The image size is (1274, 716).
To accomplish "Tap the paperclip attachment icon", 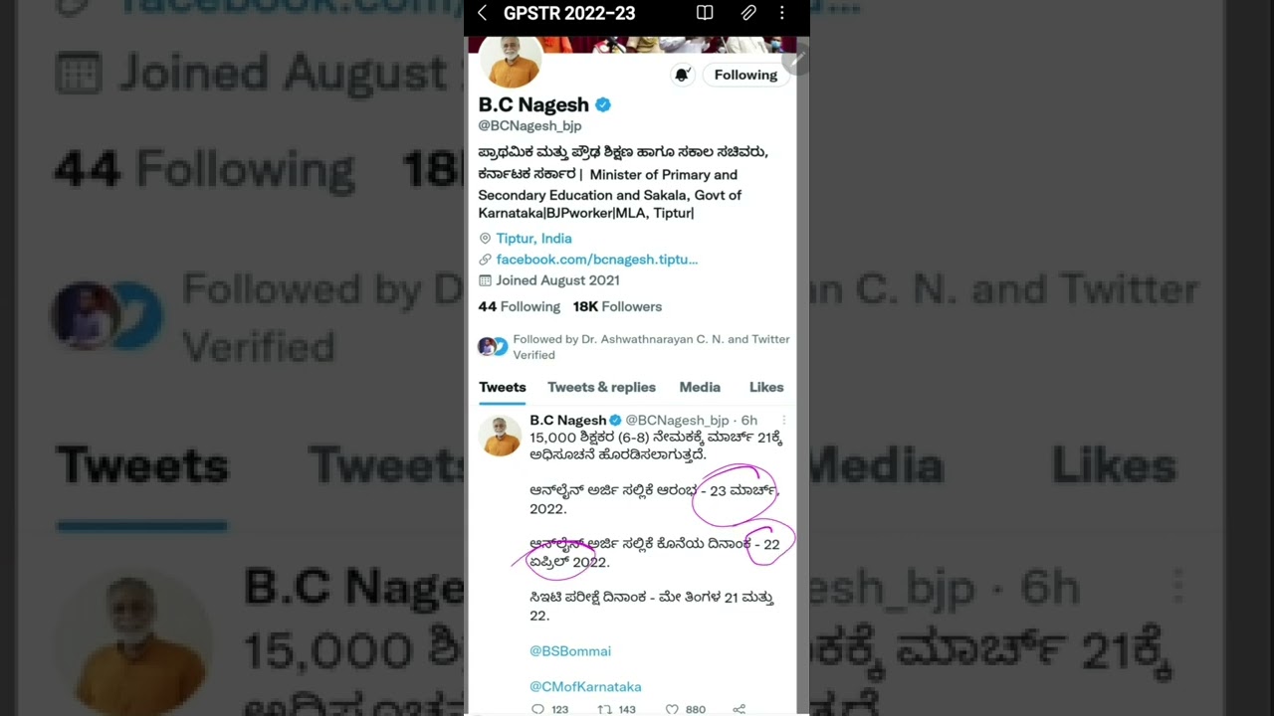I will (748, 13).
